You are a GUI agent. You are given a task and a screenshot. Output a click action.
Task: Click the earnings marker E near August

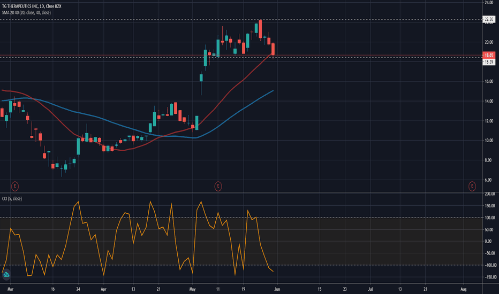tap(472, 186)
